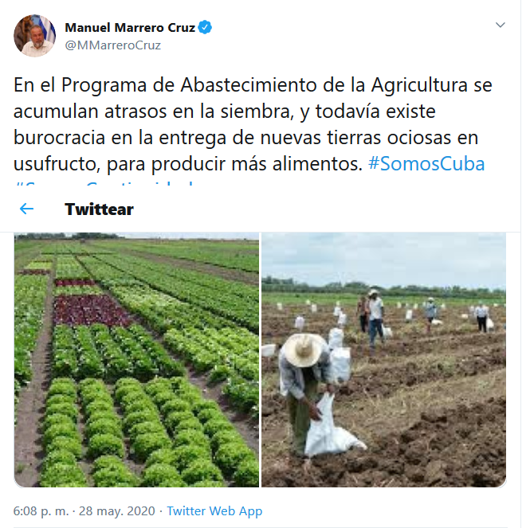Click the 6:08 p. m. timestamp
This screenshot has height=528, width=530.
(41, 511)
